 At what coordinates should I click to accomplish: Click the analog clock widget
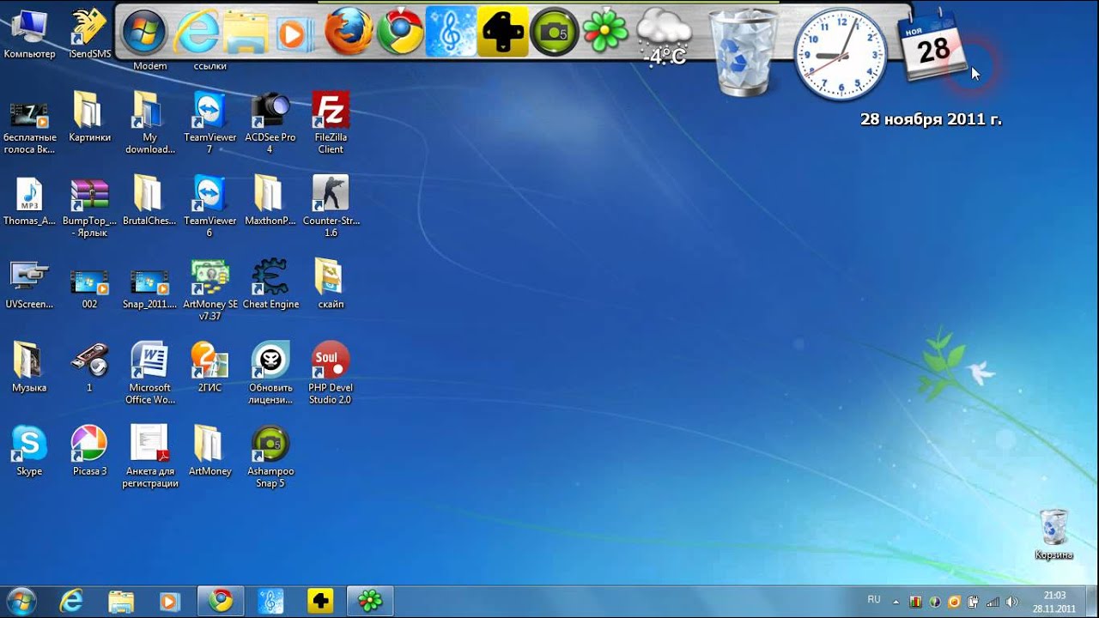(840, 55)
